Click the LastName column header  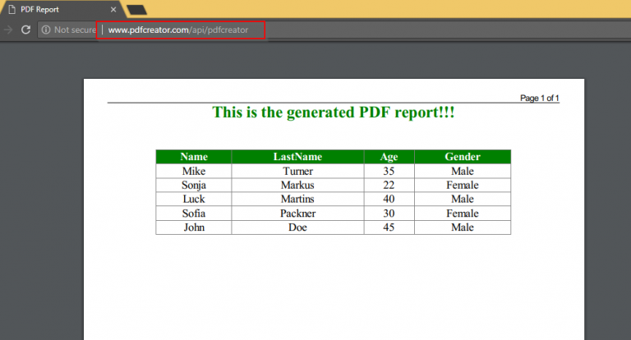297,157
